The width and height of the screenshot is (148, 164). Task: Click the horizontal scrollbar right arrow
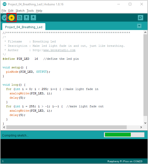point(141,127)
